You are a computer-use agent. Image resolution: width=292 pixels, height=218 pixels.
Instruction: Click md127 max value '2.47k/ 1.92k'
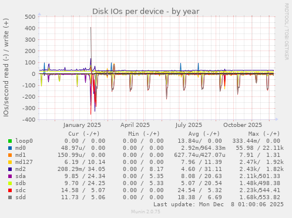[x=261, y=162]
